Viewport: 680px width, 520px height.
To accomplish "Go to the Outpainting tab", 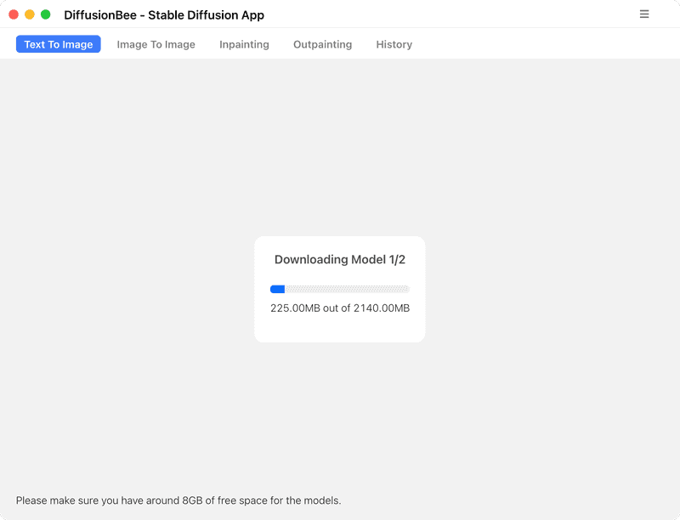I will pos(322,44).
